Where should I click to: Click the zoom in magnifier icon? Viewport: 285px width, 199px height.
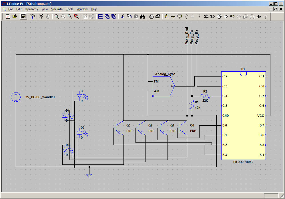point(57,17)
